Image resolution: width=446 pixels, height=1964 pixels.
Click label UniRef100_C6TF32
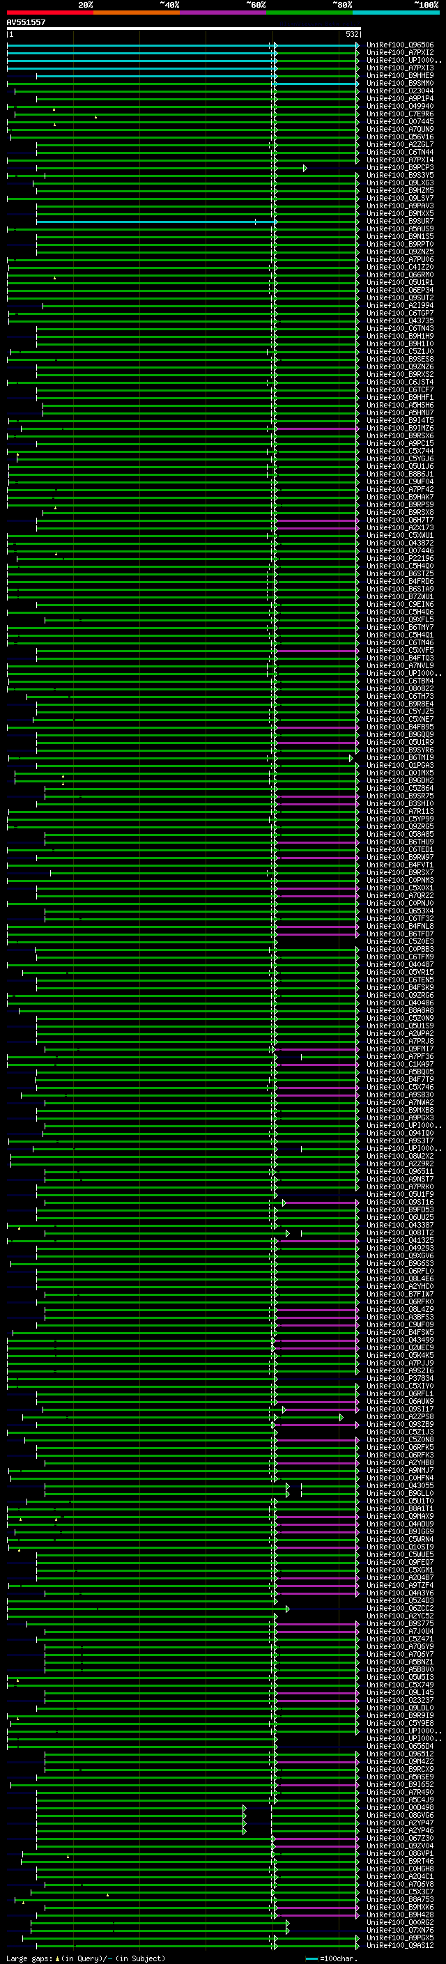coord(399,919)
